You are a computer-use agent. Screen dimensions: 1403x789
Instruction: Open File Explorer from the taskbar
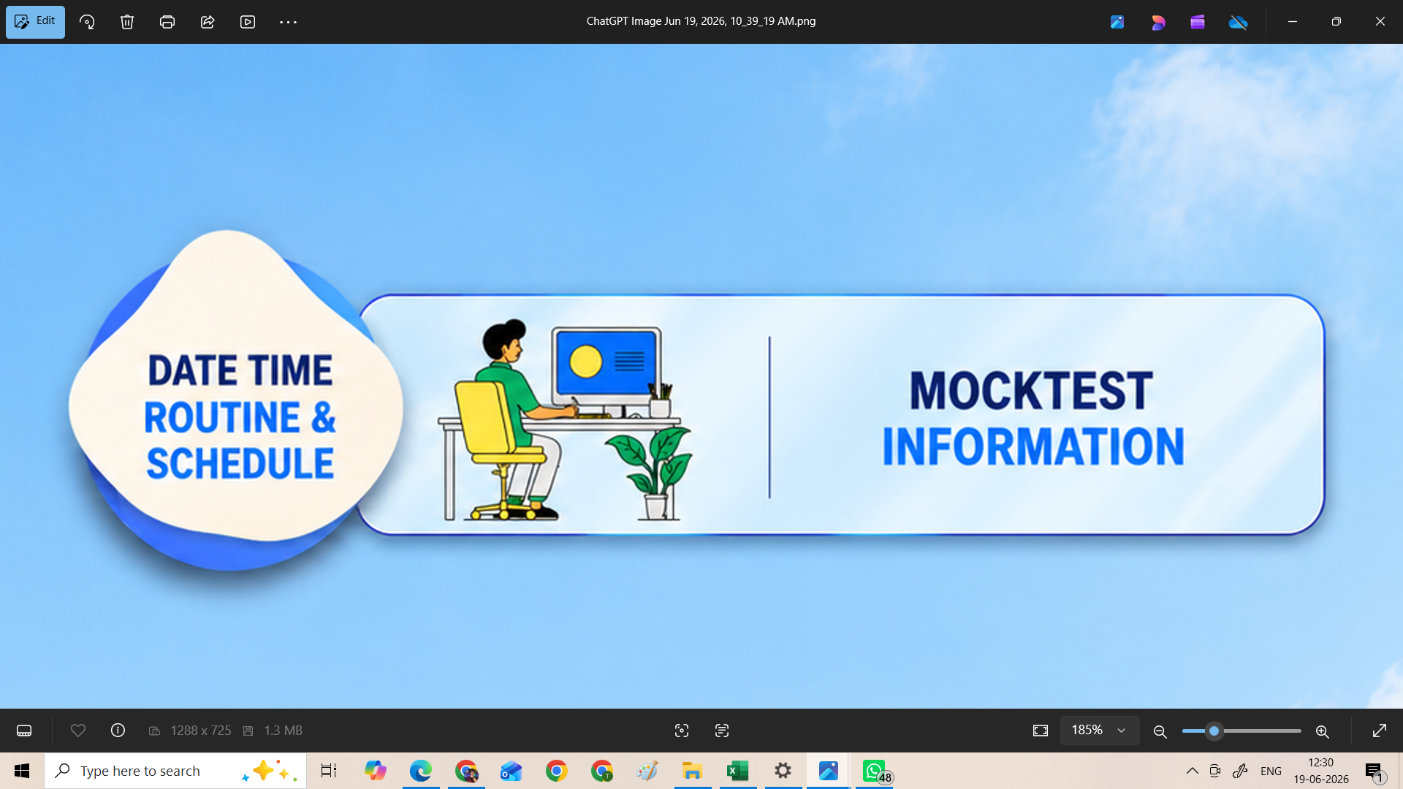point(693,771)
